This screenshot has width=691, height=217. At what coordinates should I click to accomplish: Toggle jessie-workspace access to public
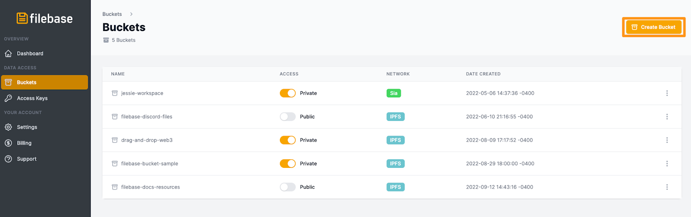(288, 93)
